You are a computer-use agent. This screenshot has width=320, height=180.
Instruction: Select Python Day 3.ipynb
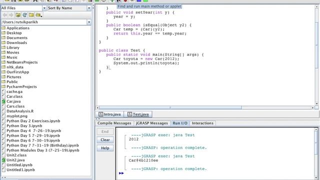(24, 126)
